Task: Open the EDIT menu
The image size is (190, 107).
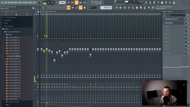Action: click(x=6, y=3)
